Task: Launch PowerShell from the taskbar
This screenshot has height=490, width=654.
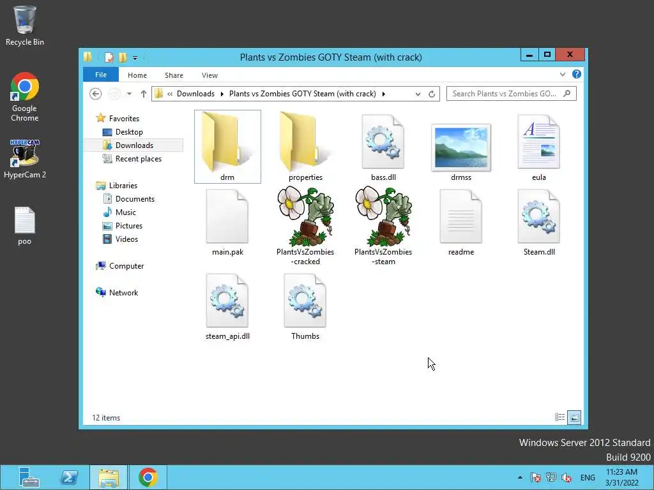Action: 69,477
